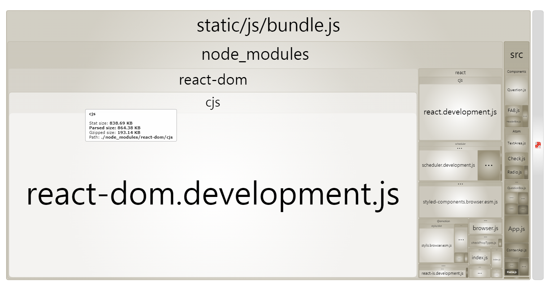The width and height of the screenshot is (548, 292).
Task: Click the path ./node_modules/react-dom/cjs in tooltip
Action: 137,137
